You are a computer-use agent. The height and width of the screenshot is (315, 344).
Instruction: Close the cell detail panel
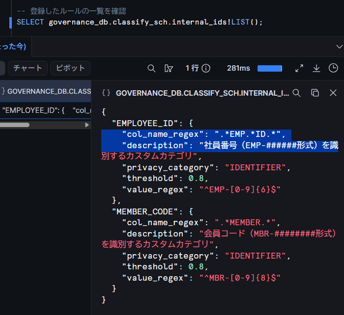(333, 93)
